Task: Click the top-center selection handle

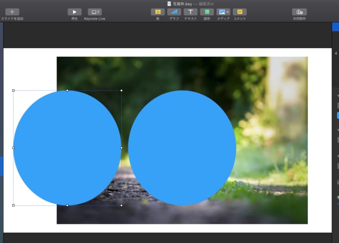Action: pyautogui.click(x=67, y=91)
